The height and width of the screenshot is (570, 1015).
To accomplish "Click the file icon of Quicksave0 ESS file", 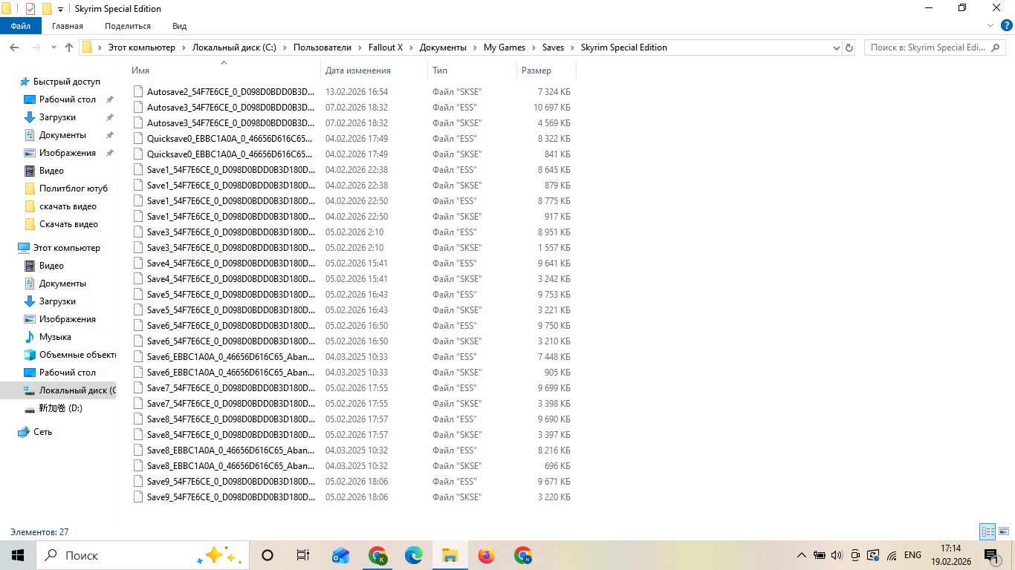I will [138, 139].
